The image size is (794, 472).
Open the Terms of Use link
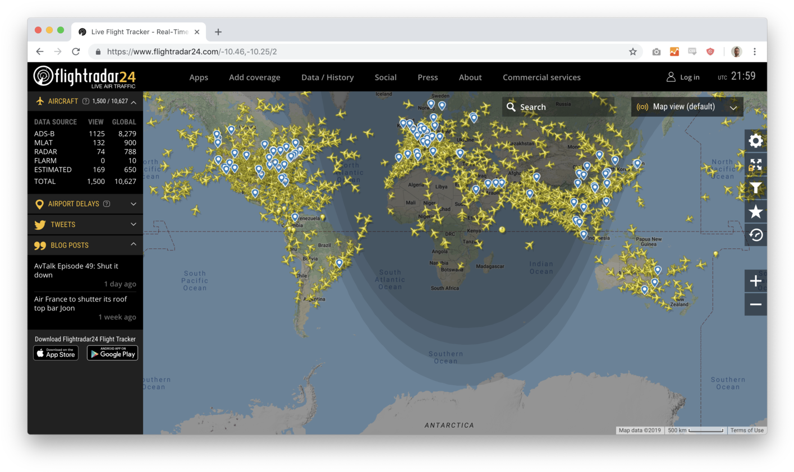click(747, 431)
